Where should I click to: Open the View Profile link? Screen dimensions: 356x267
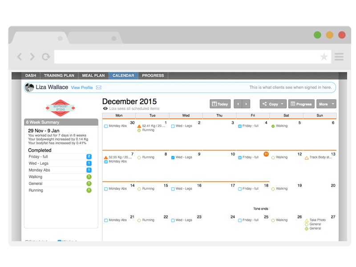pyautogui.click(x=82, y=88)
